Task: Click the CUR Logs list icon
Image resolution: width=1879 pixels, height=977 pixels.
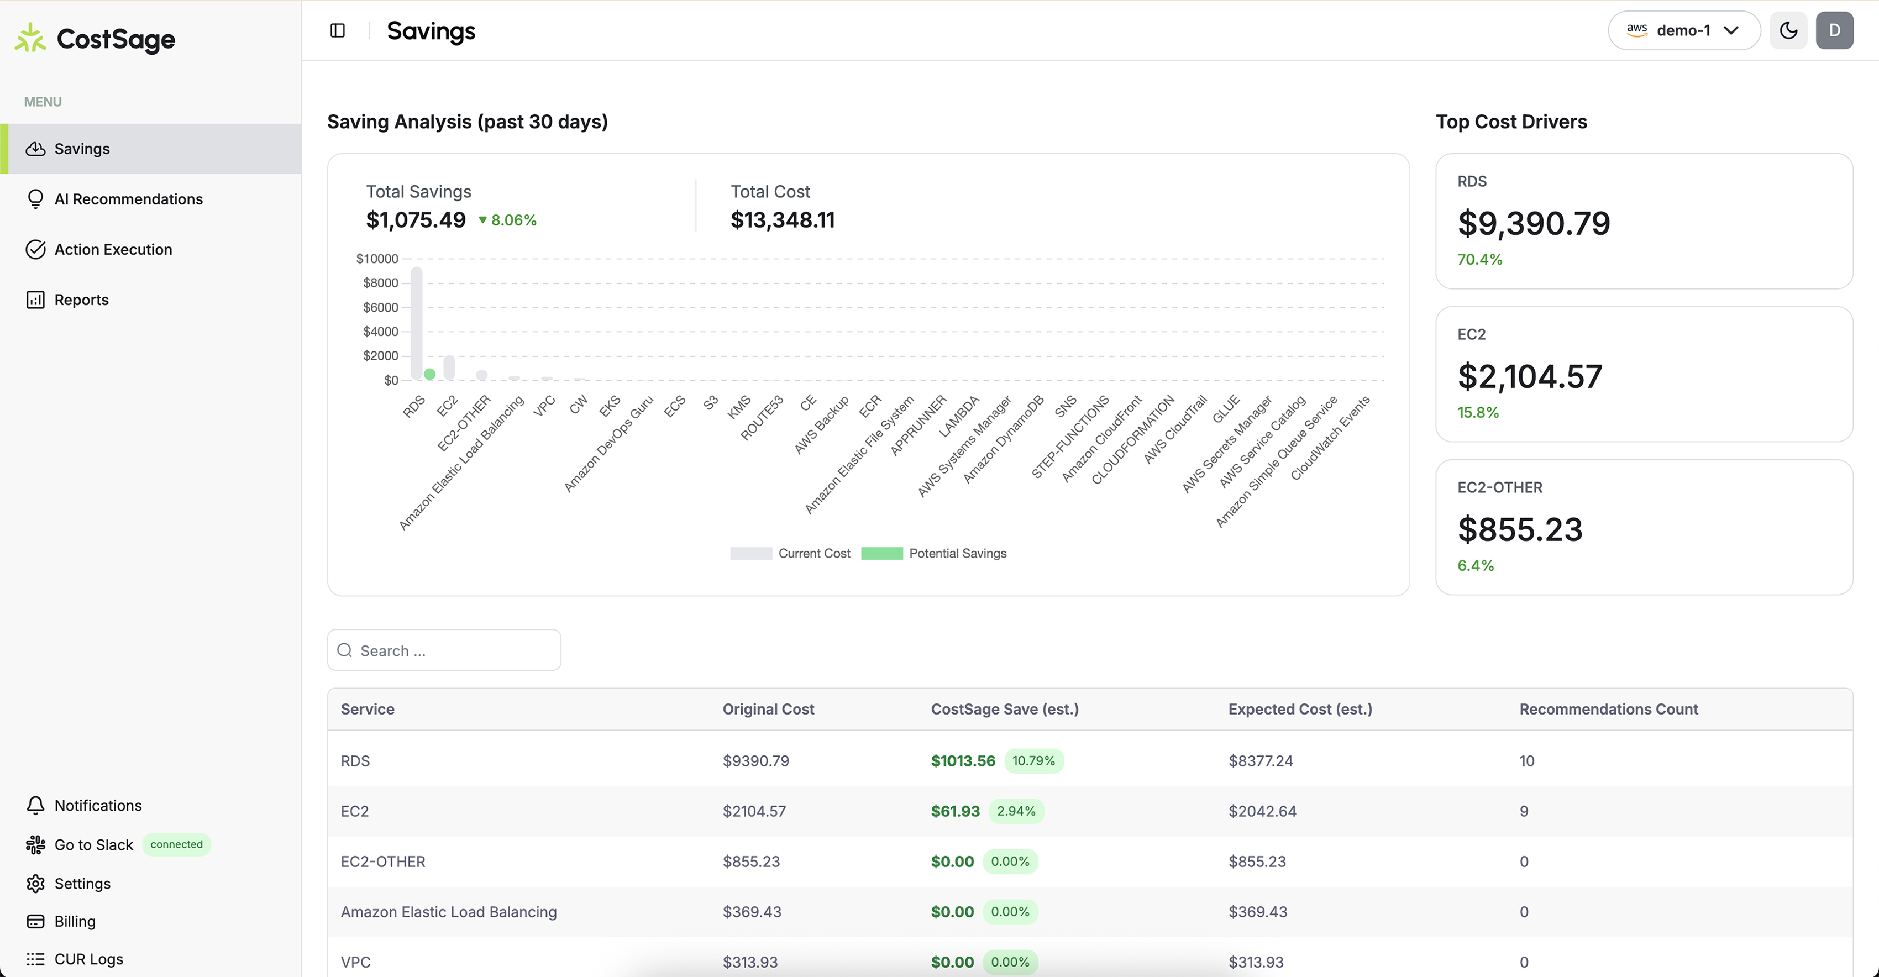Action: point(35,959)
